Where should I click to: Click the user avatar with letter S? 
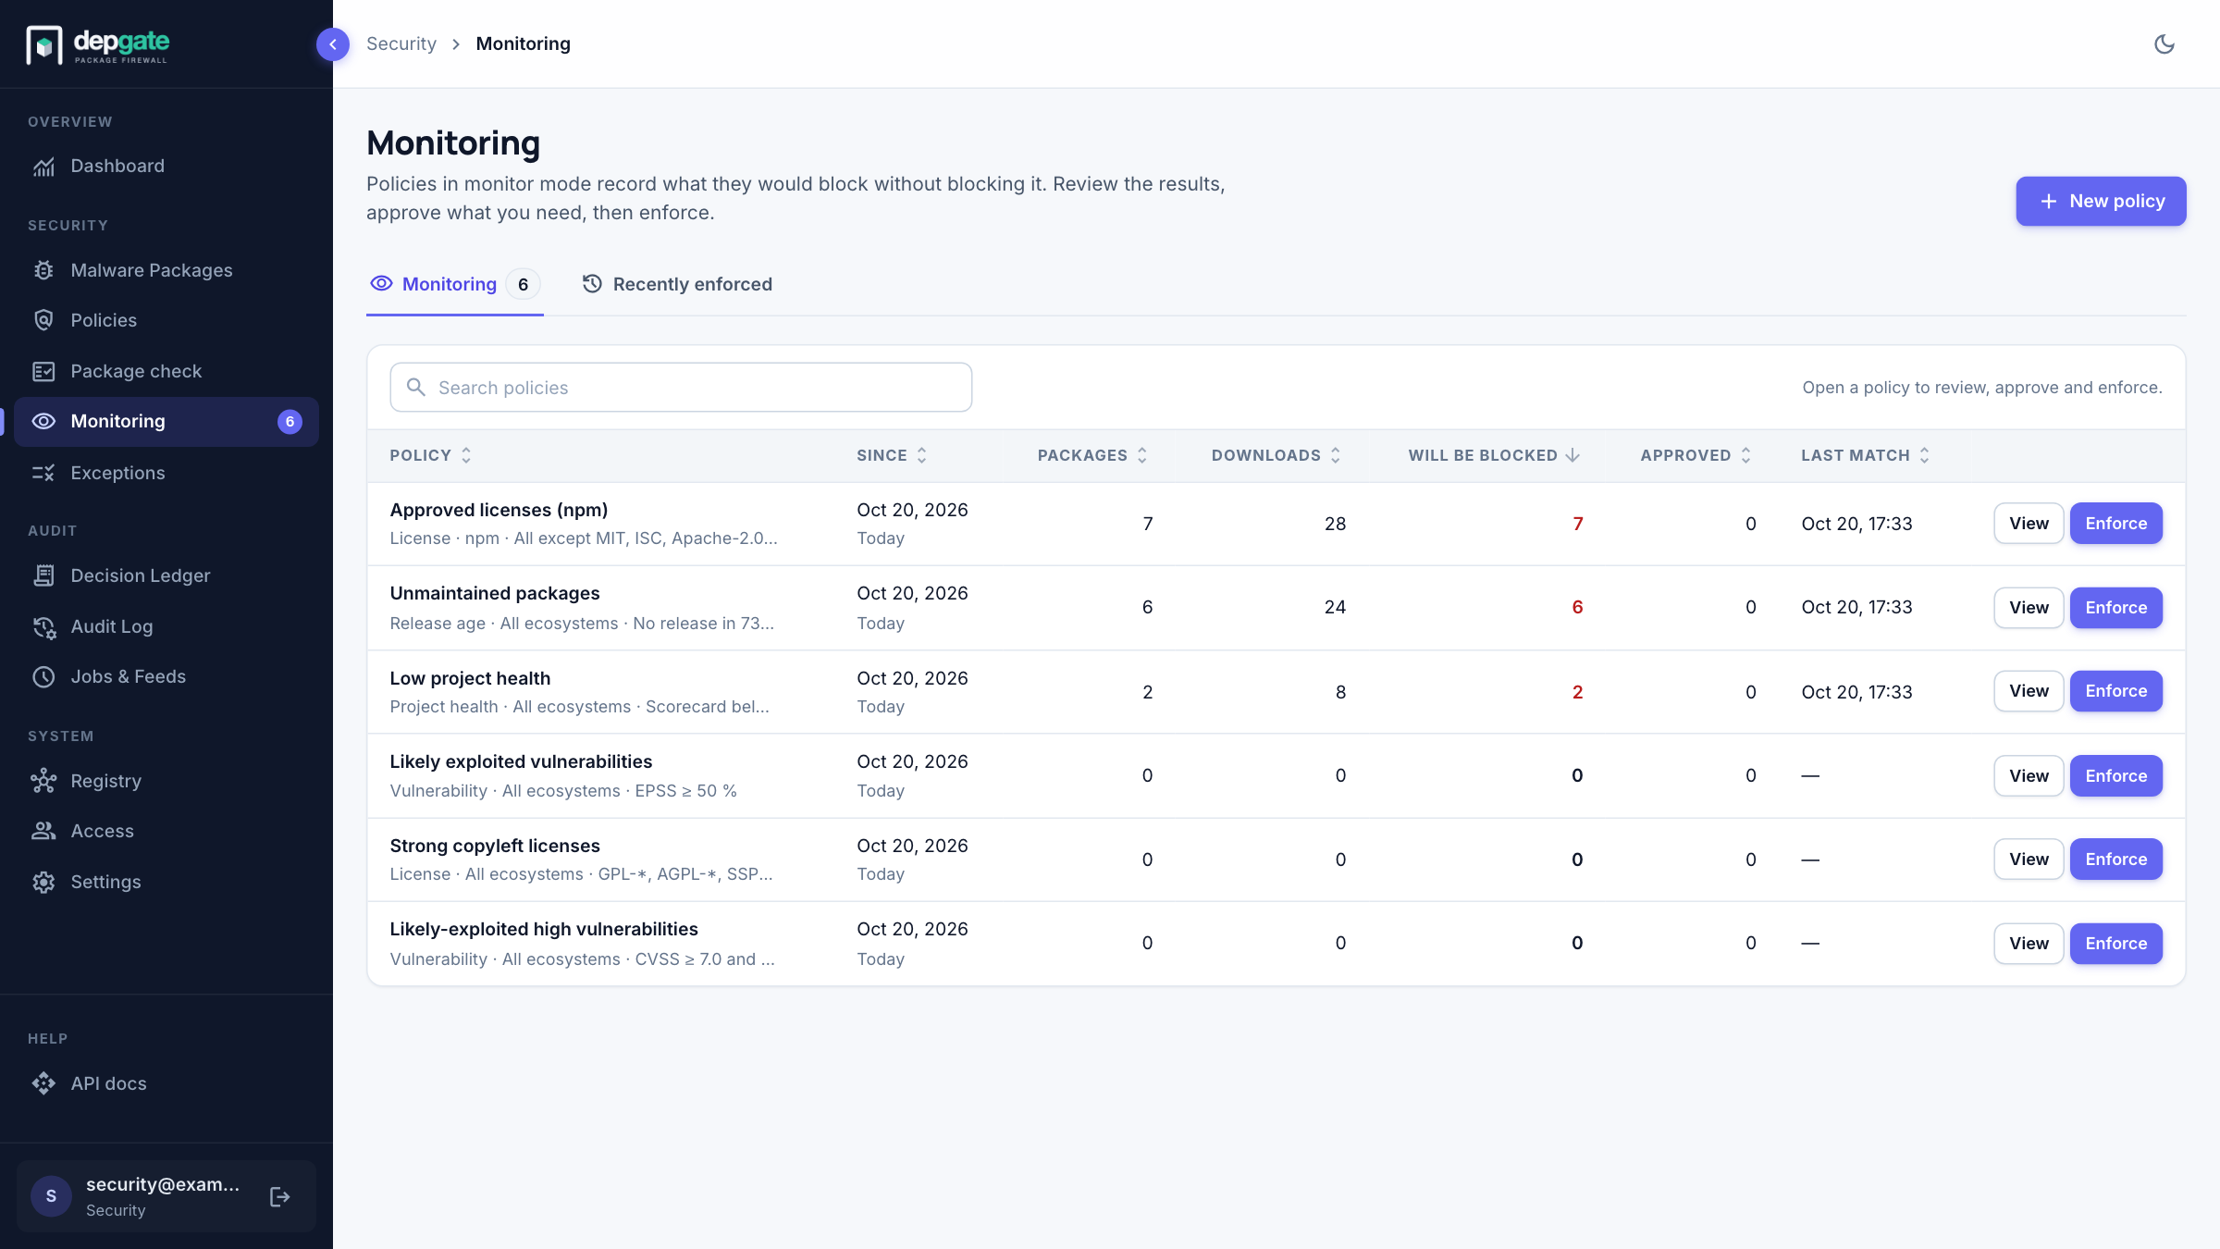(x=51, y=1196)
